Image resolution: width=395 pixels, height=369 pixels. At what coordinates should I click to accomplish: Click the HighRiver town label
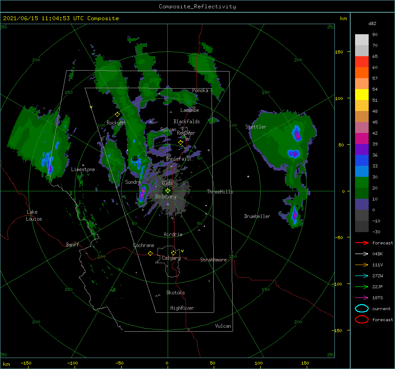click(182, 308)
